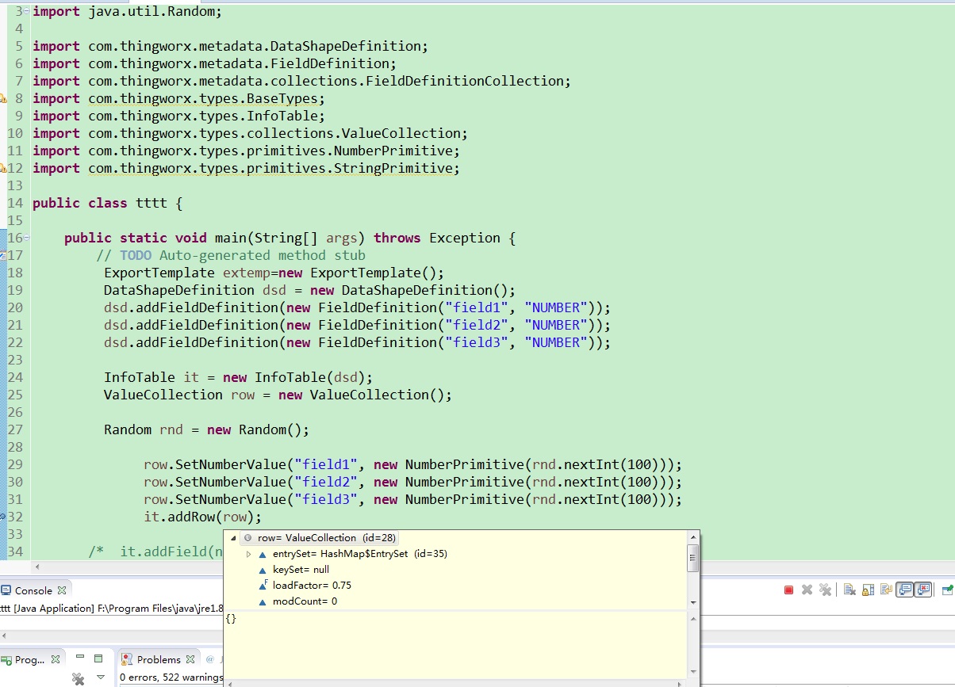Close the Problems tab
The height and width of the screenshot is (687, 955).
pos(190,659)
